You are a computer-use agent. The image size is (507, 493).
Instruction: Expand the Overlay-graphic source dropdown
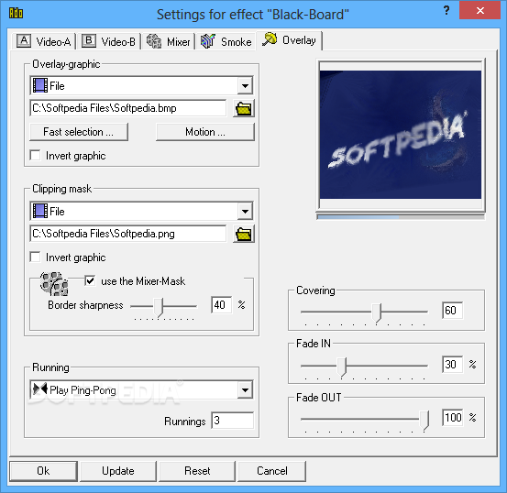click(245, 85)
